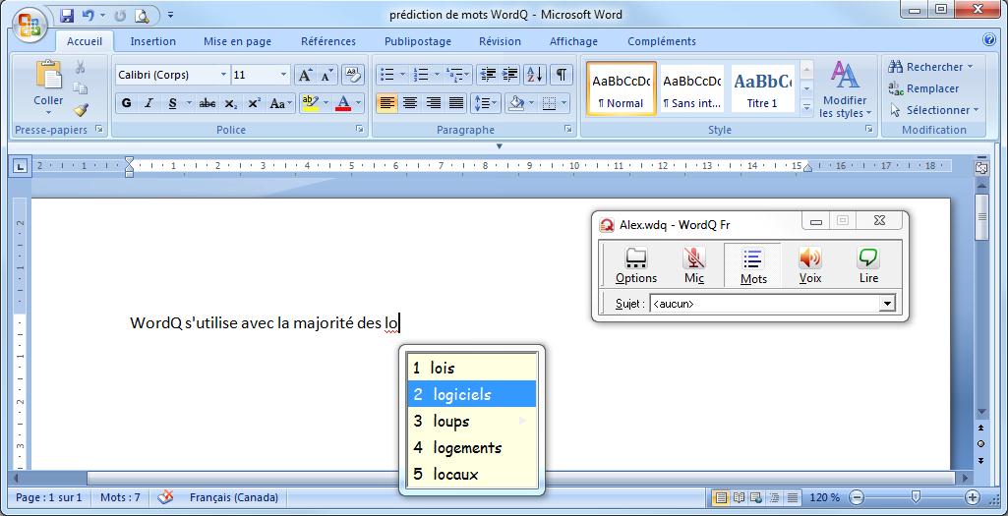Open the borders dropdown
The width and height of the screenshot is (1008, 516).
point(563,103)
